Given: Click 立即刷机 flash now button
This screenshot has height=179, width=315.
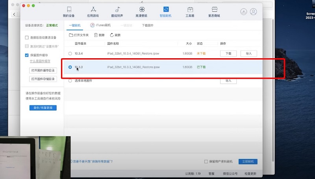Looking at the screenshot, I should (248, 162).
